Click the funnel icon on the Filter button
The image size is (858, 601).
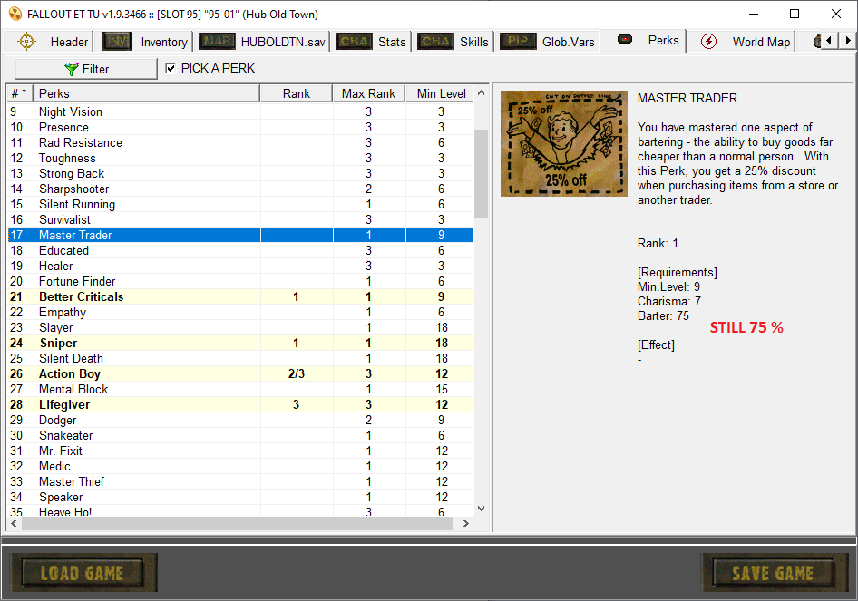(x=71, y=69)
